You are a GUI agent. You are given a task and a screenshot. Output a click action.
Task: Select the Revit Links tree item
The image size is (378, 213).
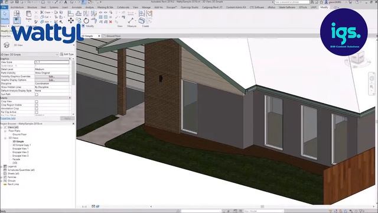click(13, 184)
